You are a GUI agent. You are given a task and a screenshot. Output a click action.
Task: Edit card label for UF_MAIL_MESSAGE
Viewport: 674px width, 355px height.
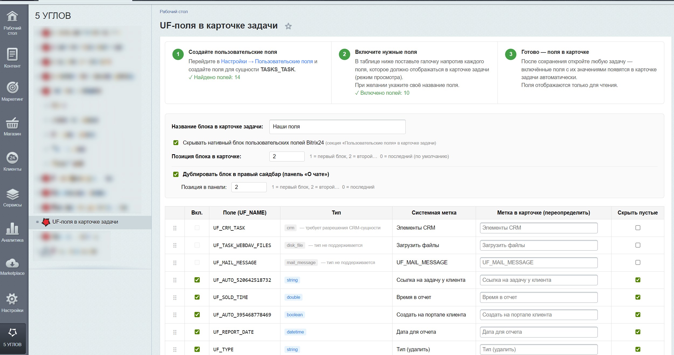point(539,263)
